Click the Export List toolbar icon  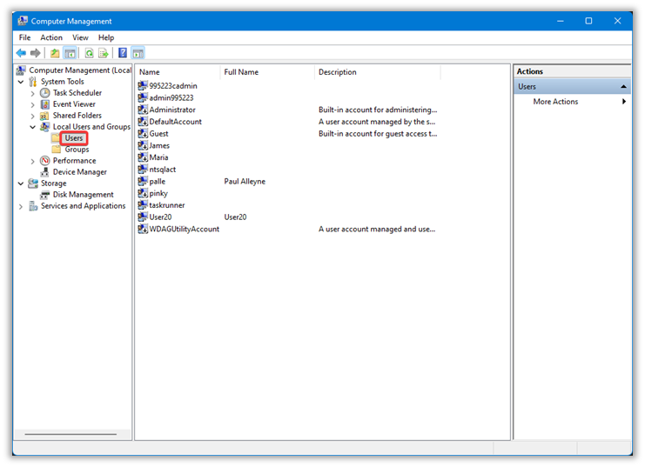tap(103, 53)
